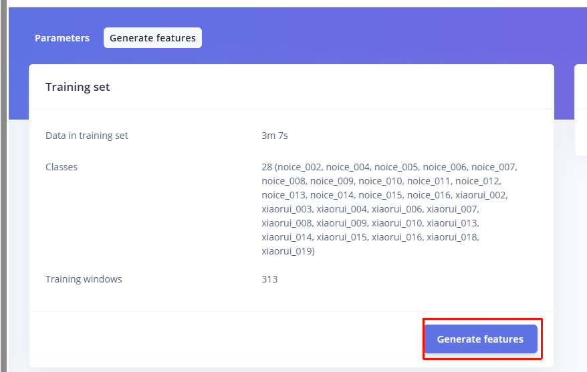Click the xiaorui_019 class name
587x372 pixels.
[x=287, y=251]
